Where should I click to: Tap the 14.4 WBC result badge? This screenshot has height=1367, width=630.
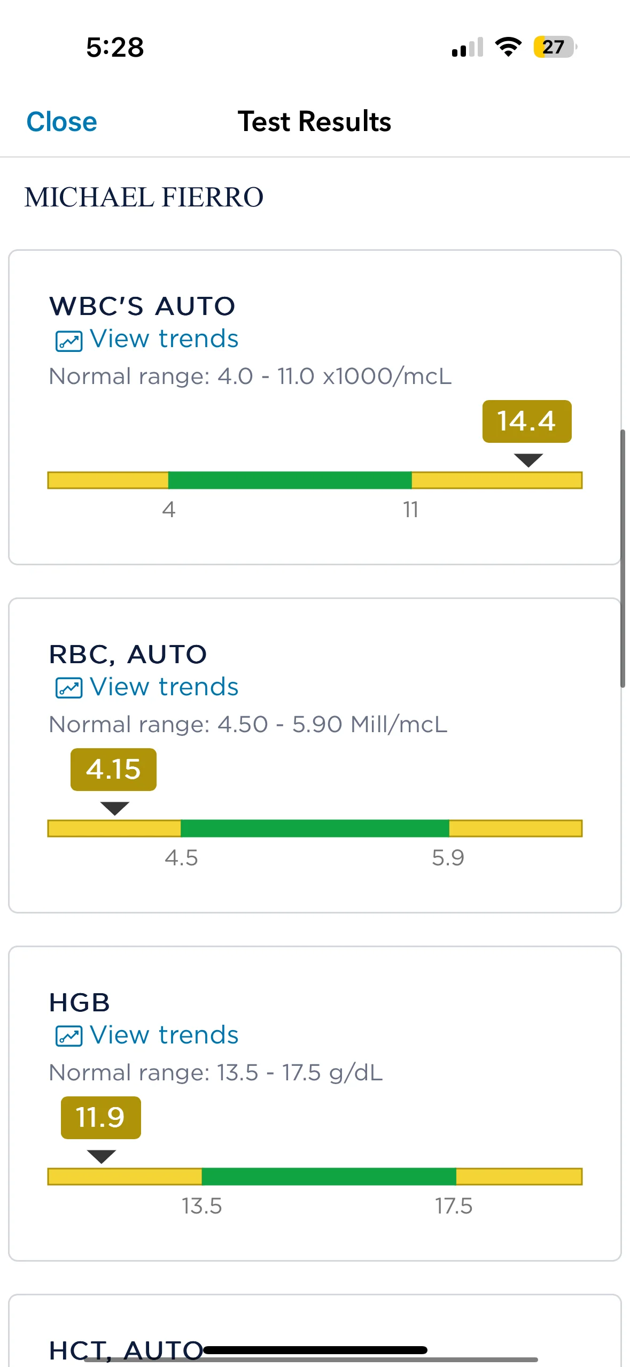(x=527, y=421)
